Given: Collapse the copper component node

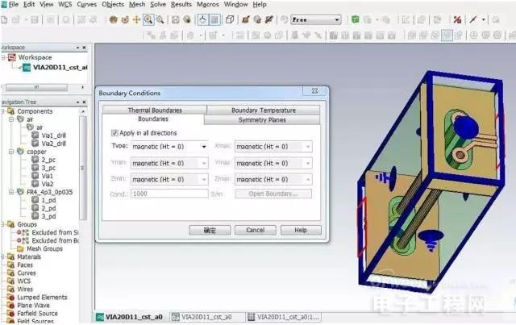Looking at the screenshot, I should (x=10, y=151).
